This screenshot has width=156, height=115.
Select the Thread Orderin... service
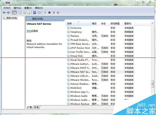(101, 40)
